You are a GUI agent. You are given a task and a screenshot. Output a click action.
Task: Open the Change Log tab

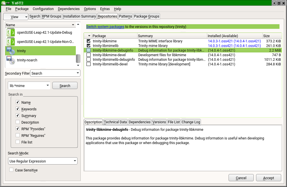[x=191, y=122]
